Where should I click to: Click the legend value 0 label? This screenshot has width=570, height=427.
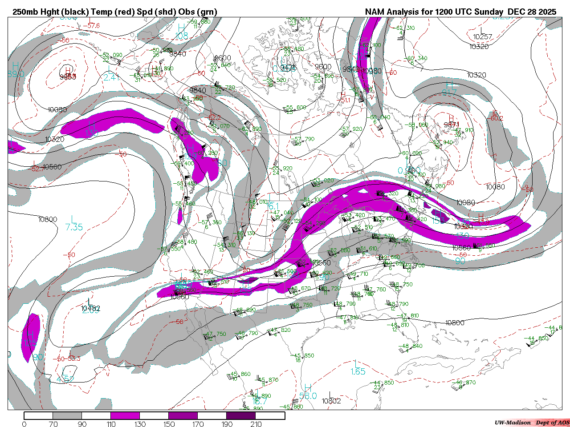click(24, 424)
